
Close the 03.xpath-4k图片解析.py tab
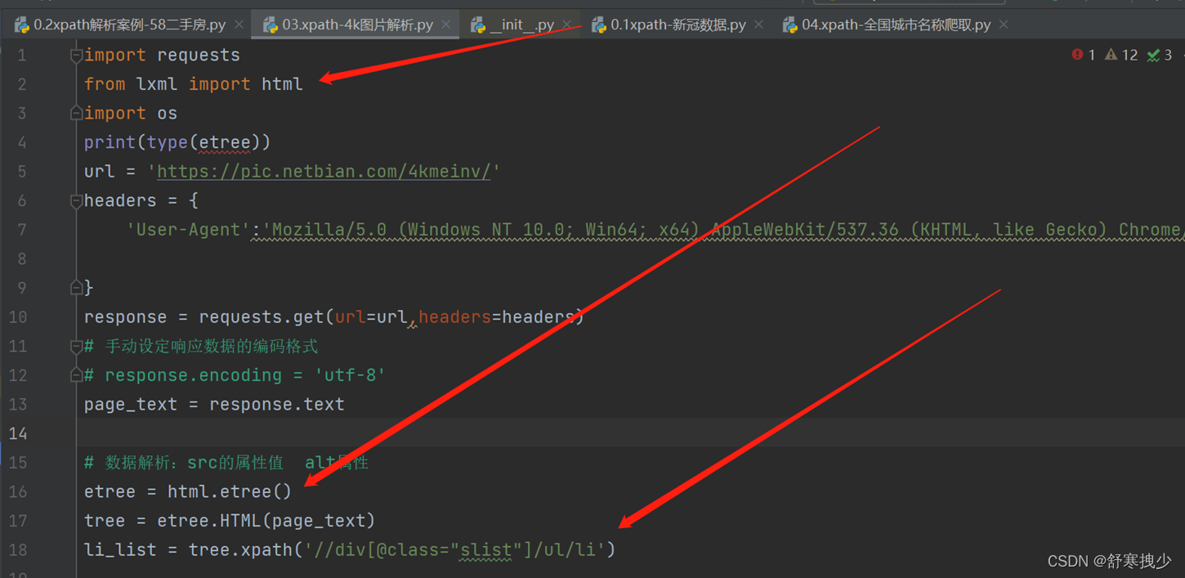446,25
